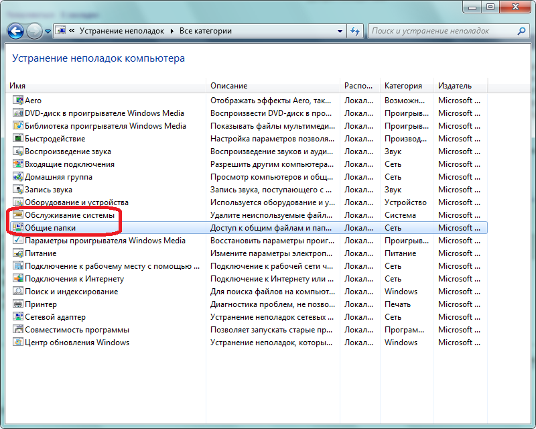Click the Back navigation button

[16, 31]
